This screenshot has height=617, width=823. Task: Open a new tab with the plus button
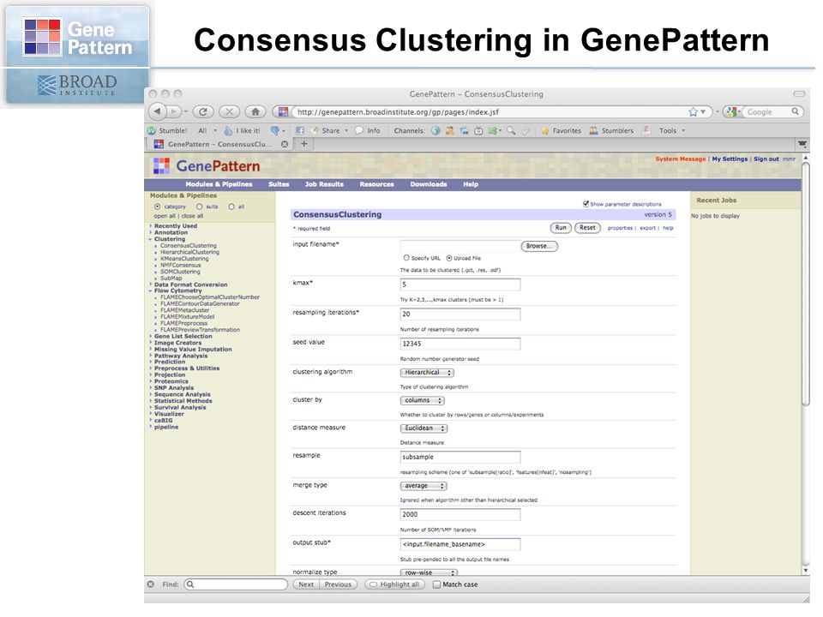tap(303, 144)
